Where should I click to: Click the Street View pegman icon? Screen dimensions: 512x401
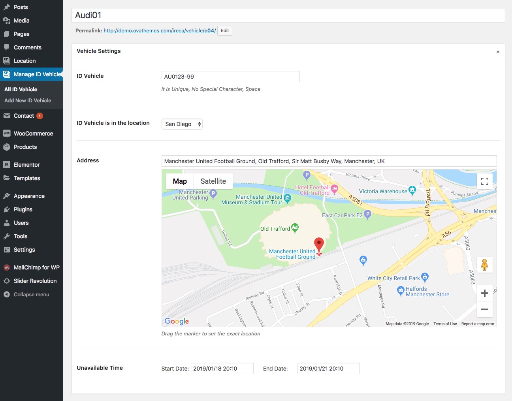(x=484, y=265)
